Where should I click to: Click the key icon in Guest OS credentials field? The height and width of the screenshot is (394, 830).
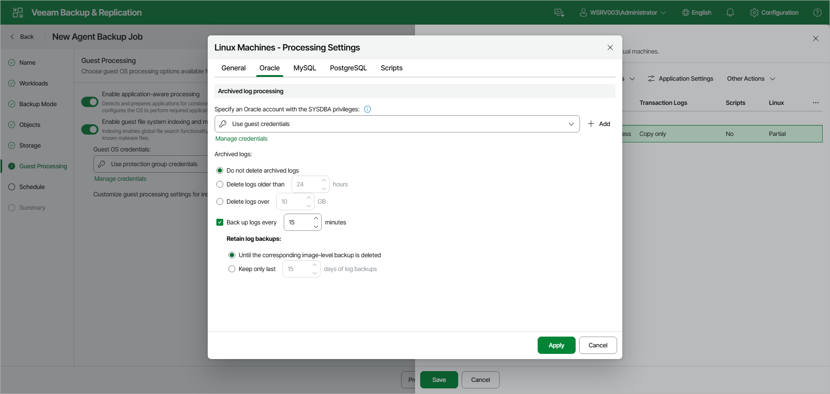click(101, 164)
